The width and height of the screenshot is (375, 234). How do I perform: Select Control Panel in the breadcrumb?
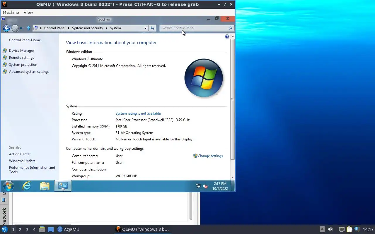[55, 28]
